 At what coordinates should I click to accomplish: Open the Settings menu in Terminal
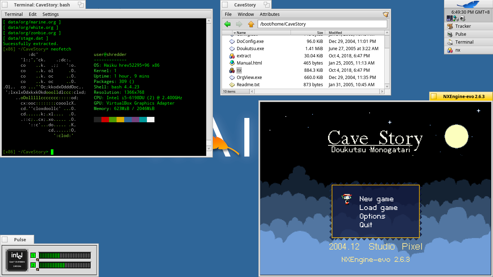click(50, 14)
